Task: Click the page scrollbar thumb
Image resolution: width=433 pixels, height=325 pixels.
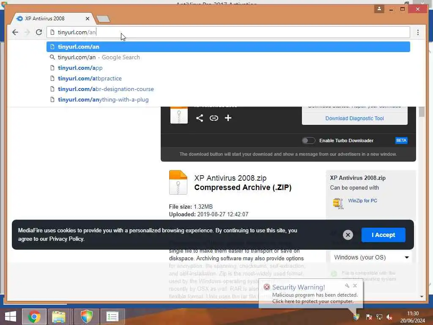Action: tap(422, 112)
